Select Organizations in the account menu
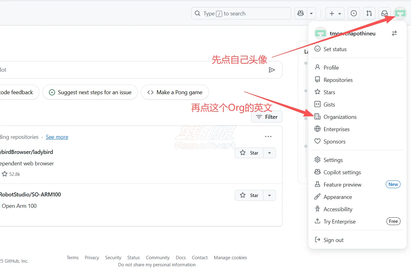 point(340,117)
